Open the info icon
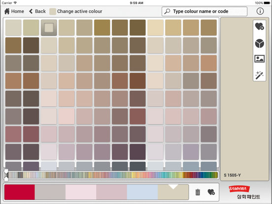 260,11
